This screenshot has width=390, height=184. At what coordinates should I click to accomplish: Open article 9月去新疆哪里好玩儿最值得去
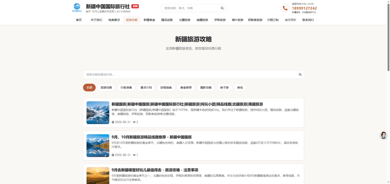[155, 170]
